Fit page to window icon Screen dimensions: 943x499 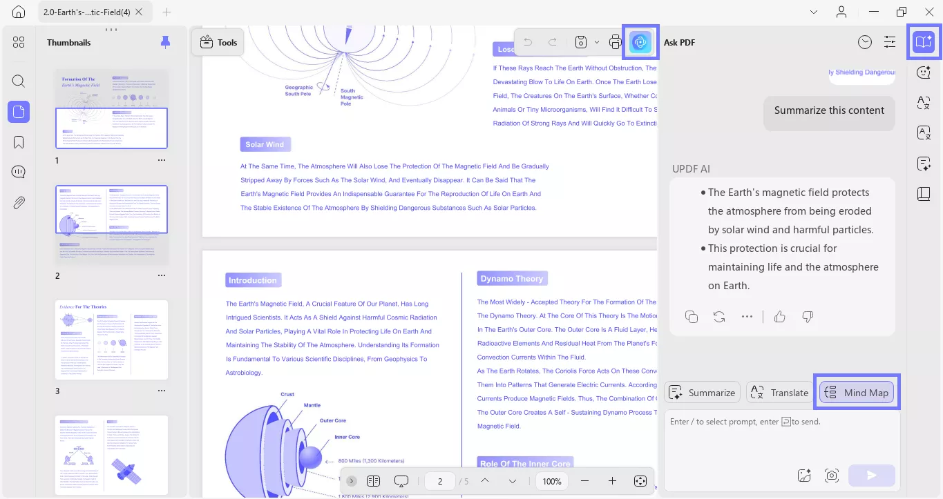[640, 481]
